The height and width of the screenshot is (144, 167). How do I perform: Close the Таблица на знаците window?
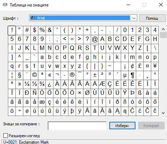(x=161, y=5)
